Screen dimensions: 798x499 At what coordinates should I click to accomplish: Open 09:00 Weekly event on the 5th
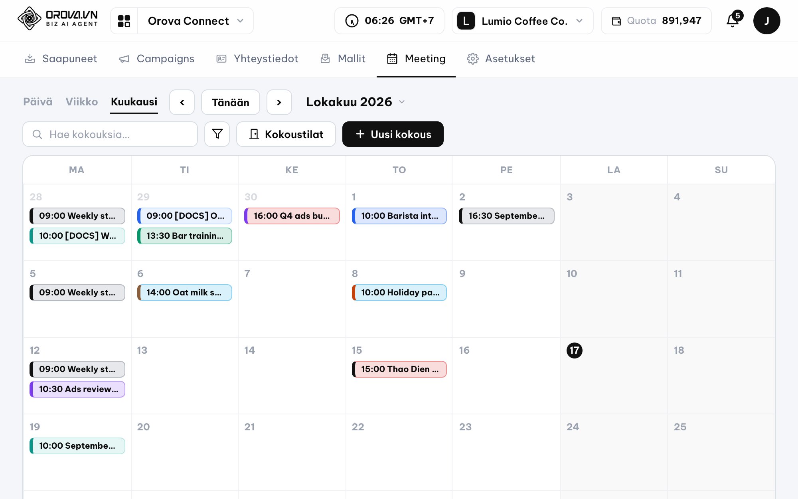pos(77,293)
